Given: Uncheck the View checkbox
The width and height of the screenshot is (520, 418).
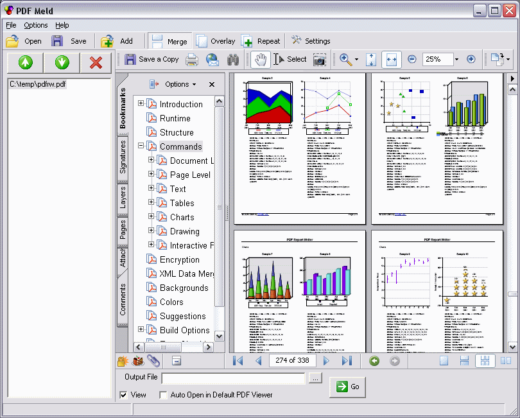Looking at the screenshot, I should coord(123,395).
